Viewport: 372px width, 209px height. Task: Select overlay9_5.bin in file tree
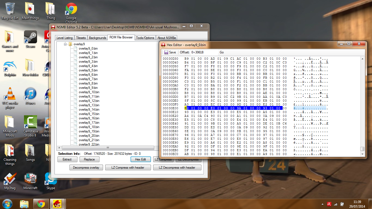[88, 70]
